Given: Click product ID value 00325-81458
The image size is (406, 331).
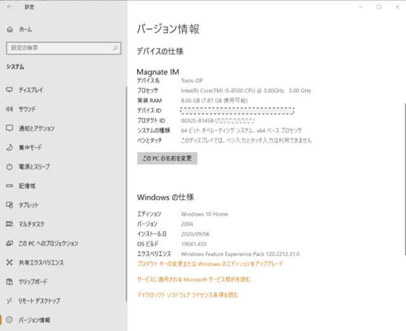Looking at the screenshot, I should (218, 121).
